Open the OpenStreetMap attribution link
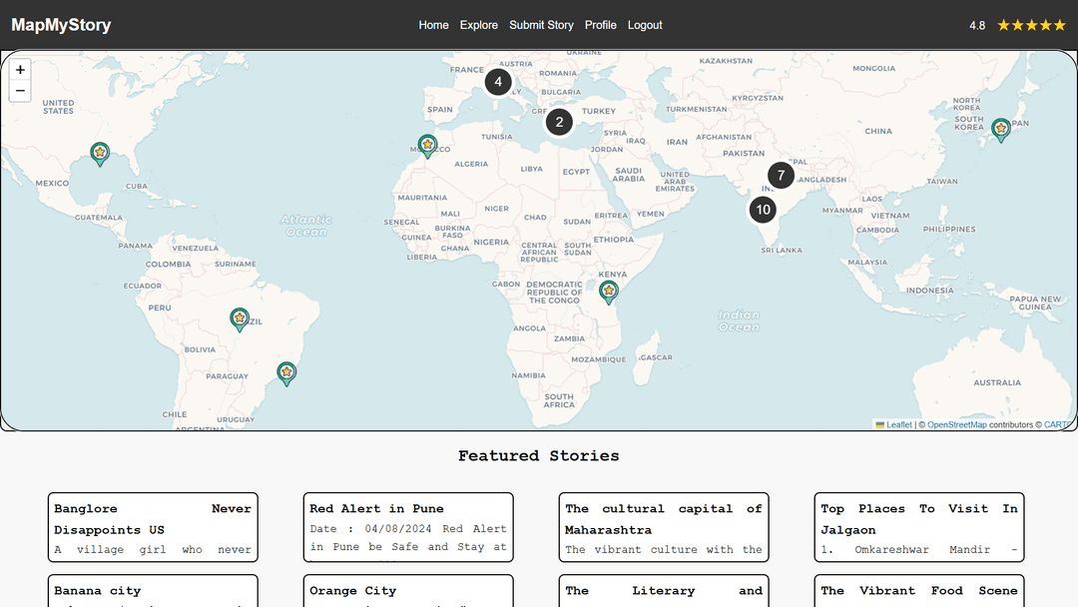The image size is (1078, 607). pyautogui.click(x=957, y=425)
